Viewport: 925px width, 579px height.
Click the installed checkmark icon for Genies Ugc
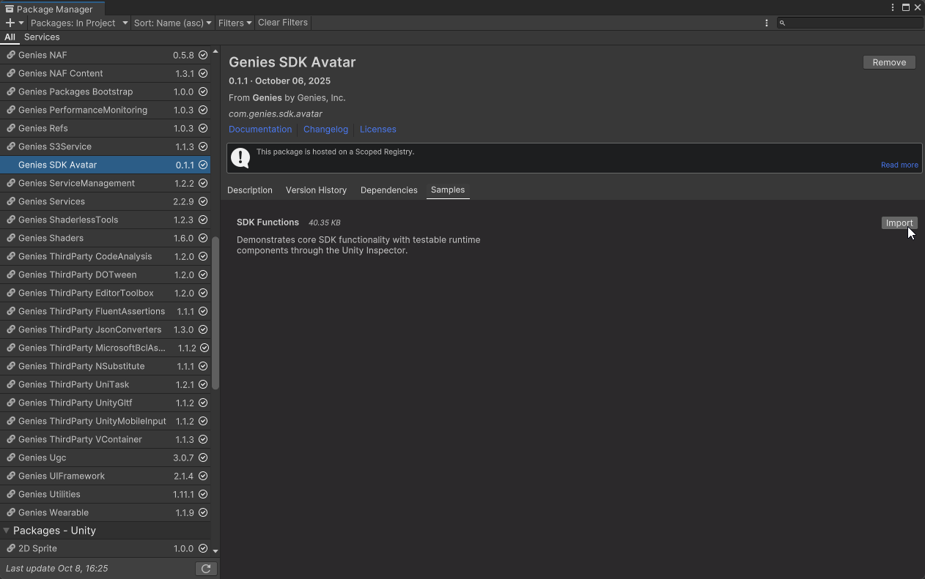tap(203, 457)
